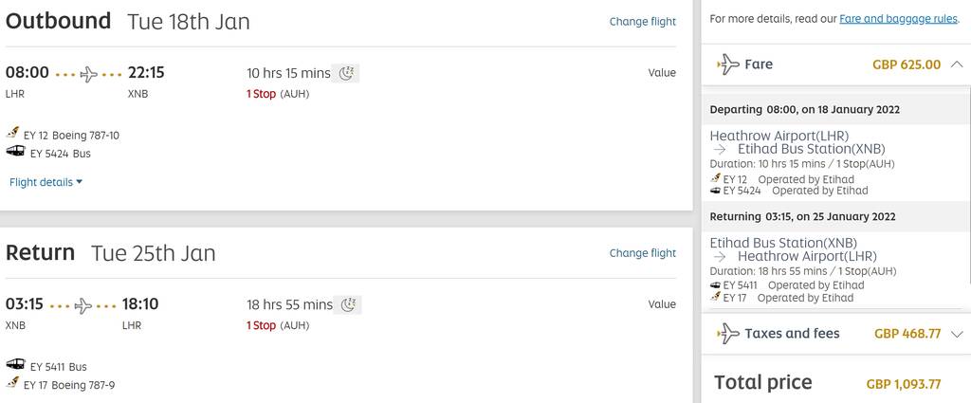971x403 pixels.
Task: Open the Fare and baggage rules link
Action: pos(898,19)
